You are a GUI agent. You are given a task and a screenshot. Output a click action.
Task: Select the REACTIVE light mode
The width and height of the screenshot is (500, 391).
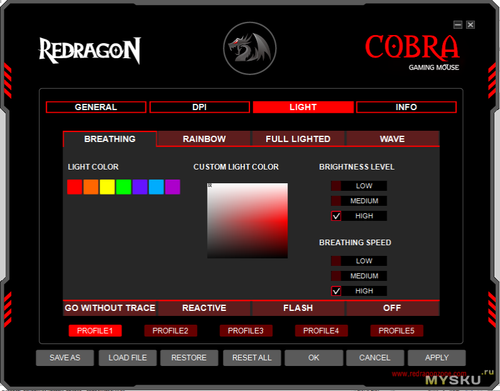204,308
